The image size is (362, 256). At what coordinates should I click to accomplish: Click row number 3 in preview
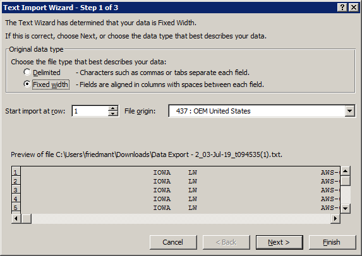[x=16, y=190]
